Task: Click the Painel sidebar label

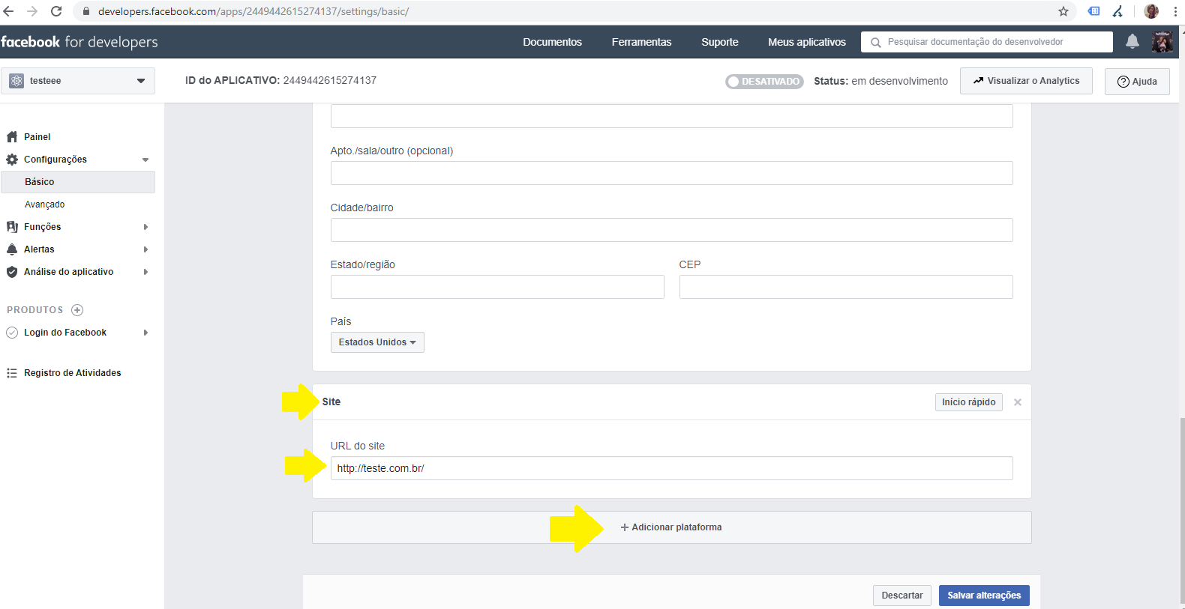Action: click(x=37, y=137)
